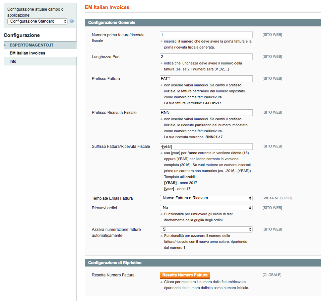Click the Suffisso Fattura/Ricevuta Fiscale field

pyautogui.click(x=206, y=147)
